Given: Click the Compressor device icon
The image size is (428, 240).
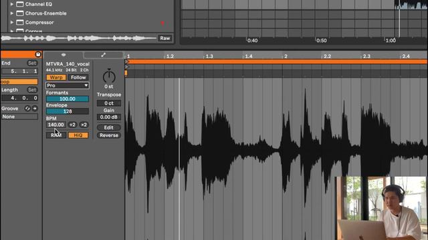Looking at the screenshot, I should point(19,22).
